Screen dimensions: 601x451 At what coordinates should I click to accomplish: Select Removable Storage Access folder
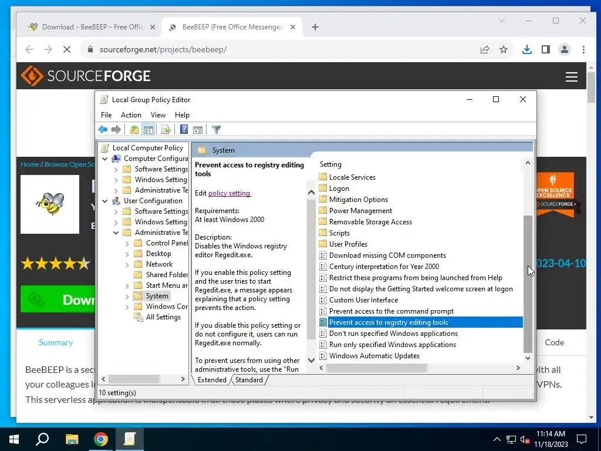[370, 221]
